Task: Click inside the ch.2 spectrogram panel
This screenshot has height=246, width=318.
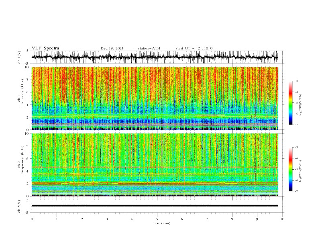Action: click(155, 165)
